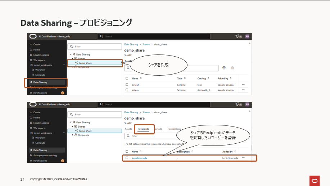Open Auto populate catalog in the lower screenshot sidebar
The width and height of the screenshot is (330, 186).
point(43,156)
